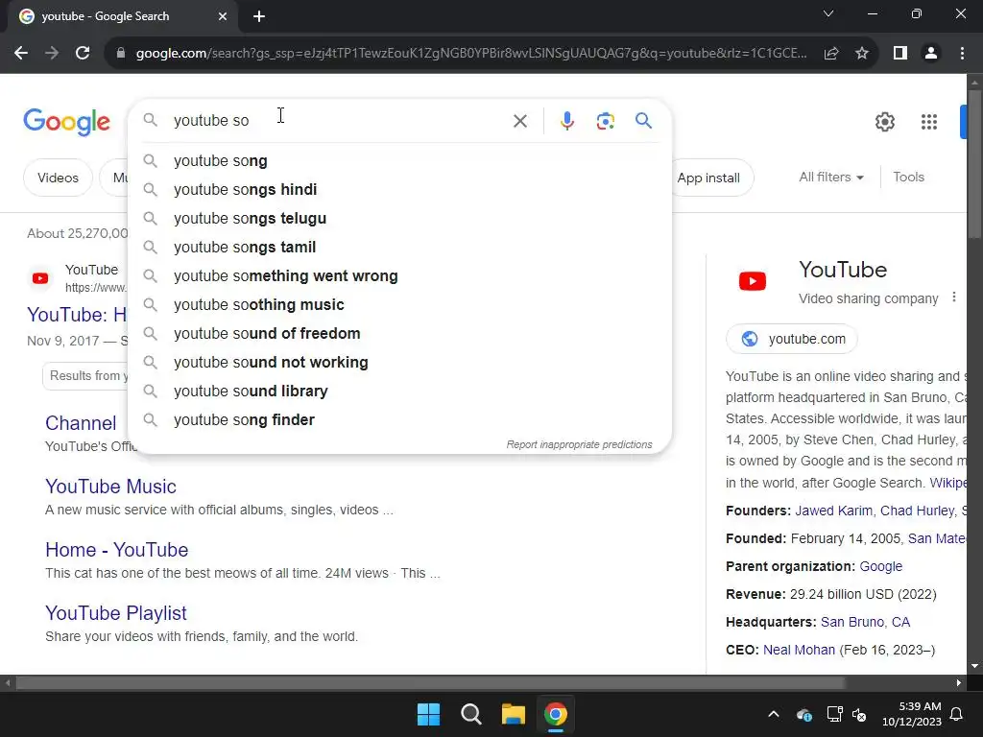Screen dimensions: 983x737
Task: Click the YouTube logo in knowledge panel
Action: [x=753, y=281]
